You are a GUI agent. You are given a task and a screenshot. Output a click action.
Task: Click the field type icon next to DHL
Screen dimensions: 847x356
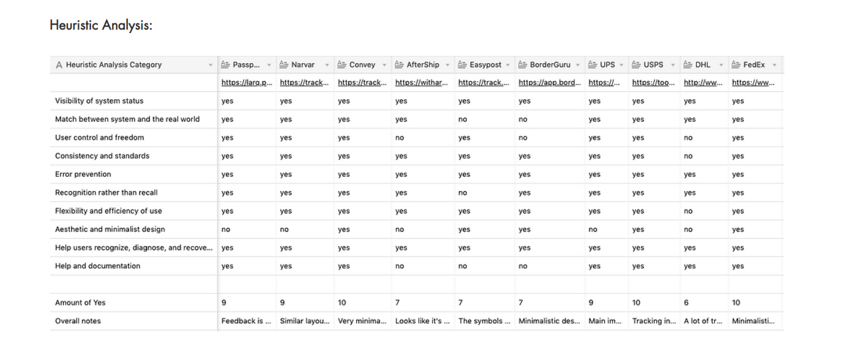[x=688, y=65]
